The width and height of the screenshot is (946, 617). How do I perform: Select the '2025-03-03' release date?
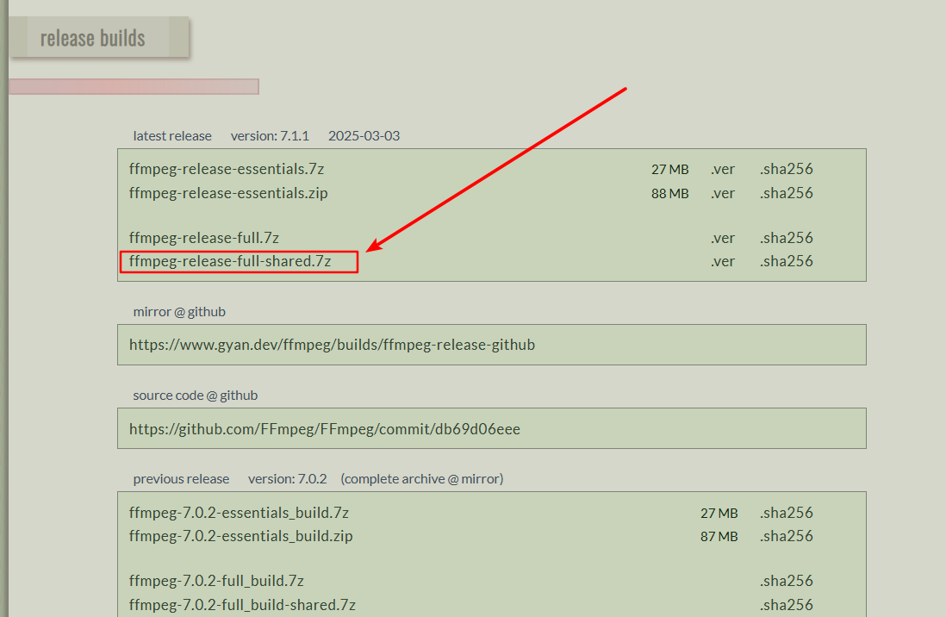click(x=364, y=136)
